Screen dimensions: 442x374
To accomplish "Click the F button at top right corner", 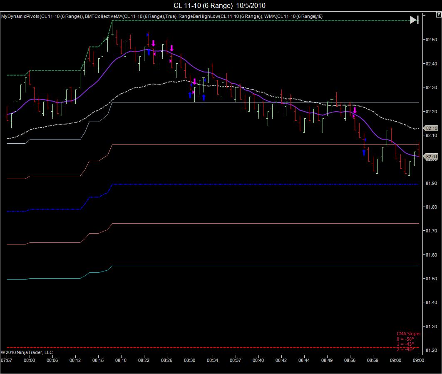I will click(439, 15).
